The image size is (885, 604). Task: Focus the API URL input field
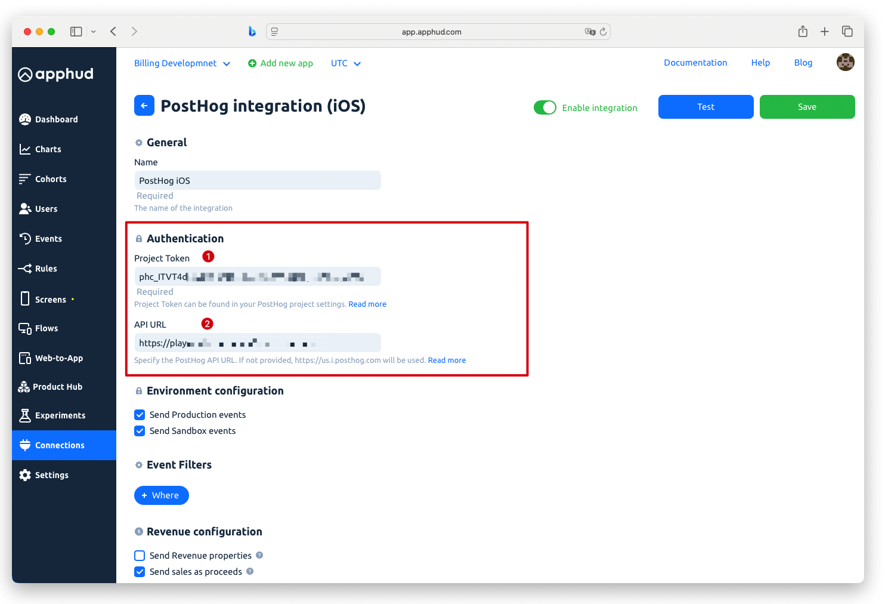[x=258, y=343]
